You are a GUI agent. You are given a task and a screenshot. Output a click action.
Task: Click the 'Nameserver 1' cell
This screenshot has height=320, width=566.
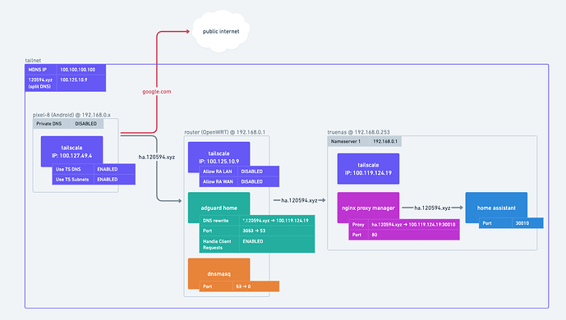348,141
